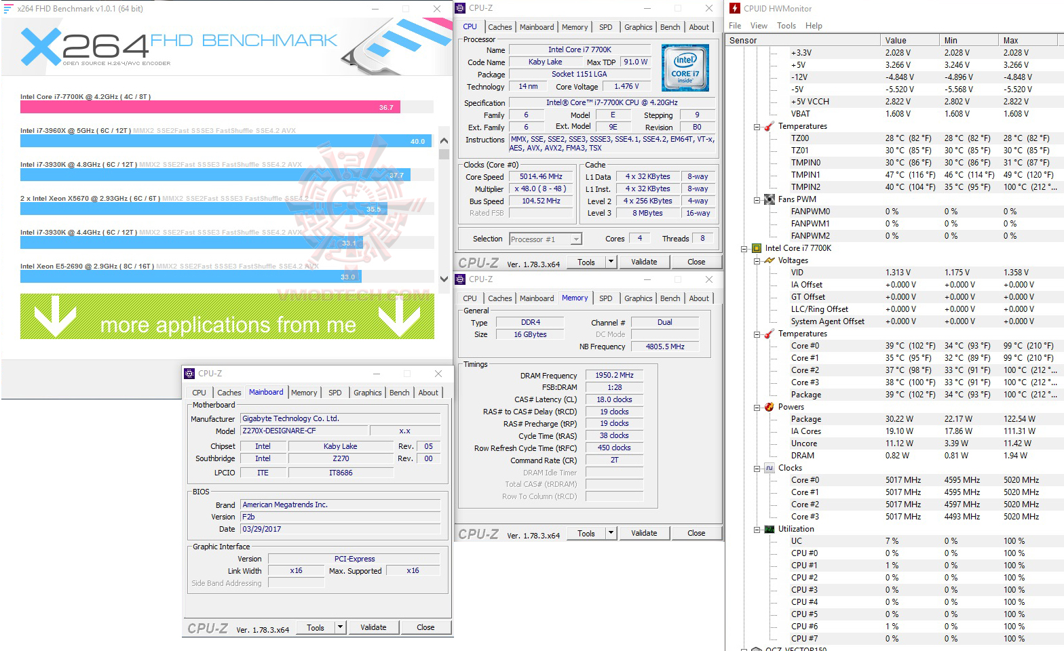Click title bar icon of CPU-Z Memory window
Viewport: 1064px width, 651px height.
(x=460, y=279)
